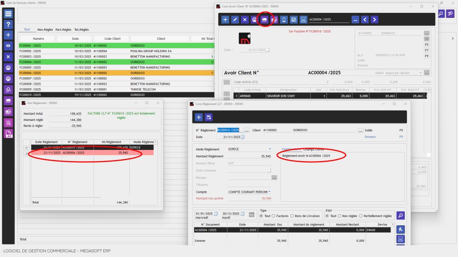
Task: Delete the invoice with the sidebar X icon
Action: tap(8, 57)
